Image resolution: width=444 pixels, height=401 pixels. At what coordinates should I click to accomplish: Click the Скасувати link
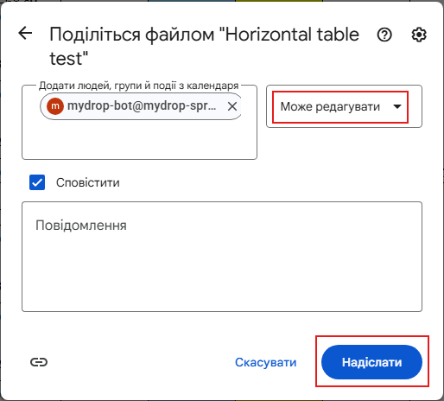tap(265, 362)
